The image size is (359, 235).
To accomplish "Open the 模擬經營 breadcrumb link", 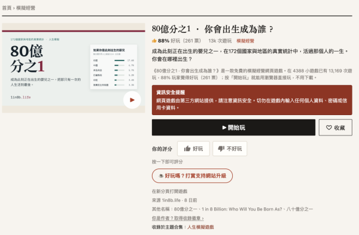I will 26,8.
